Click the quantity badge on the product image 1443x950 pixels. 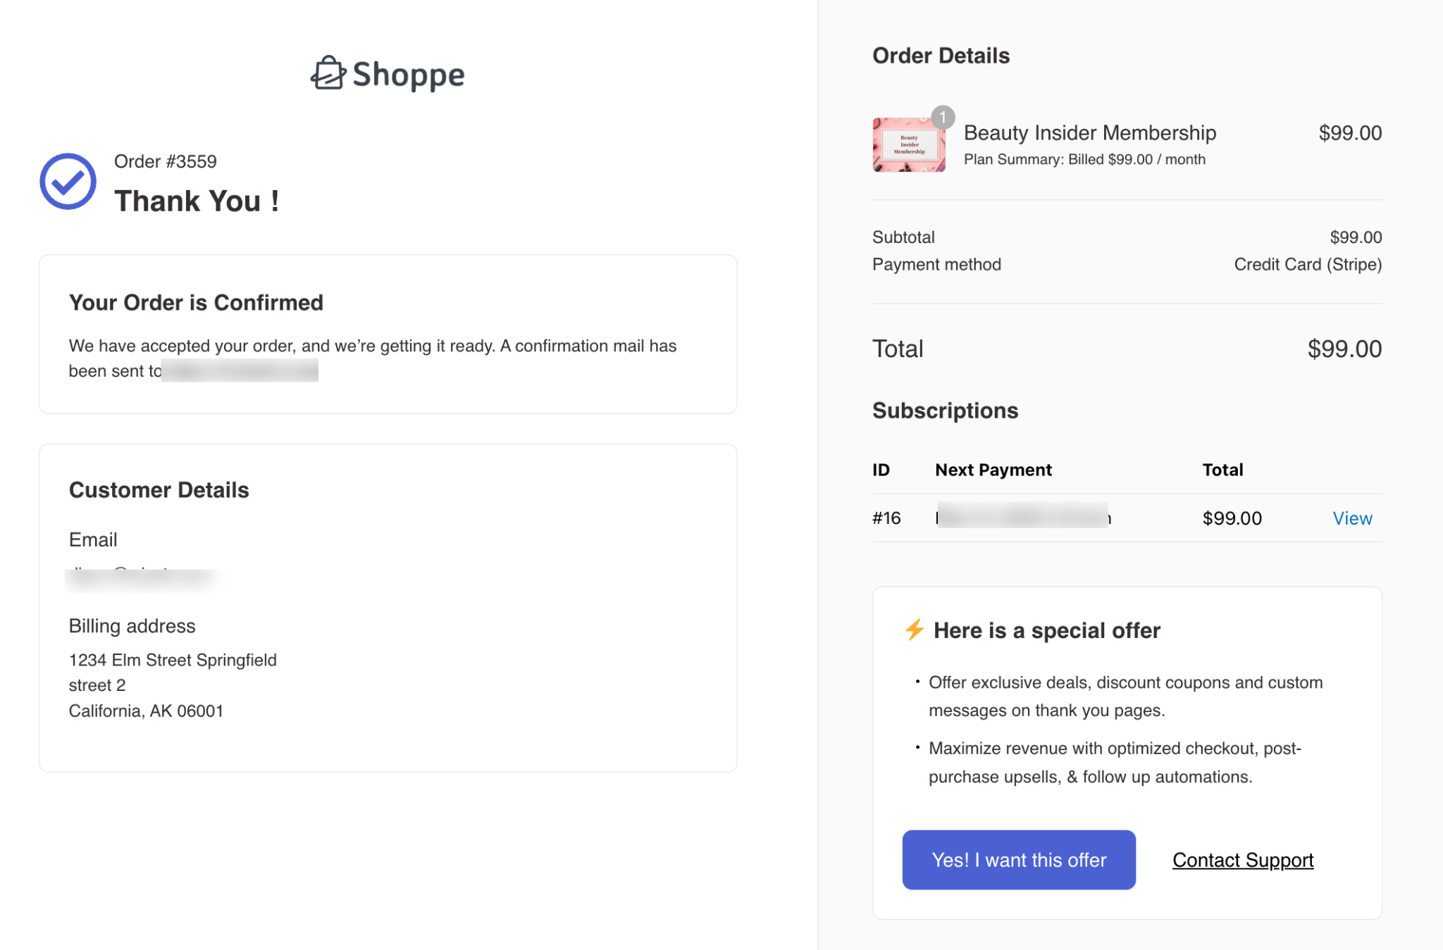943,118
